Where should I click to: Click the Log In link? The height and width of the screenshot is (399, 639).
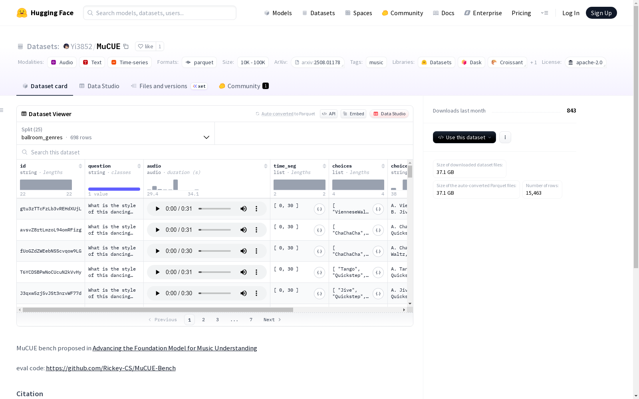[571, 13]
